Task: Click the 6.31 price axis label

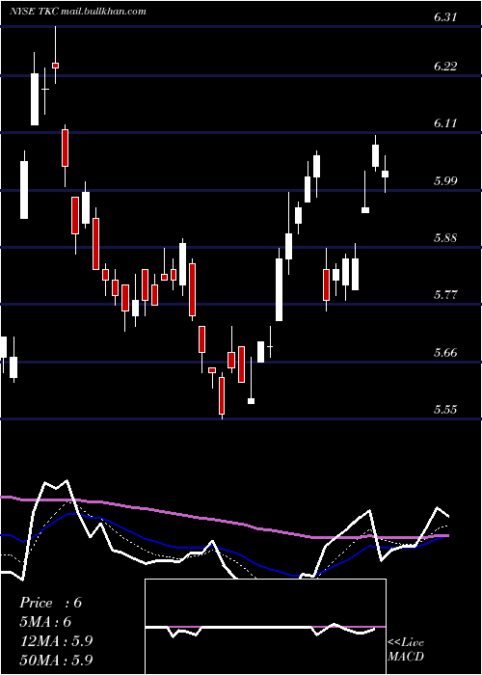Action: 445,17
